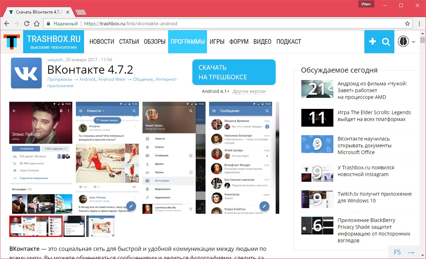Open the ПОДКАСТ menu item
This screenshot has height=259, width=426.
tap(289, 42)
